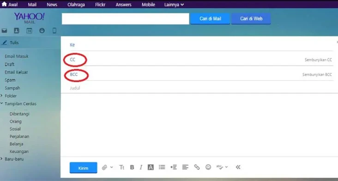Select the Sosial smart view
The width and height of the screenshot is (338, 181).
pos(15,129)
